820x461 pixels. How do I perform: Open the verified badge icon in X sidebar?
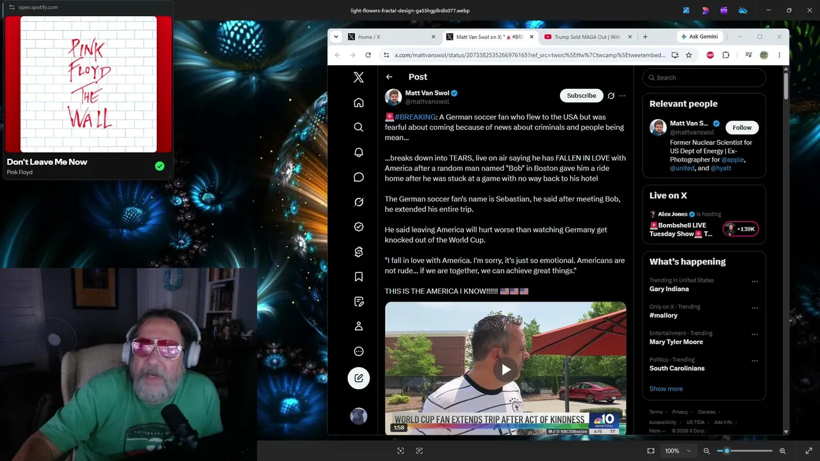pyautogui.click(x=359, y=227)
